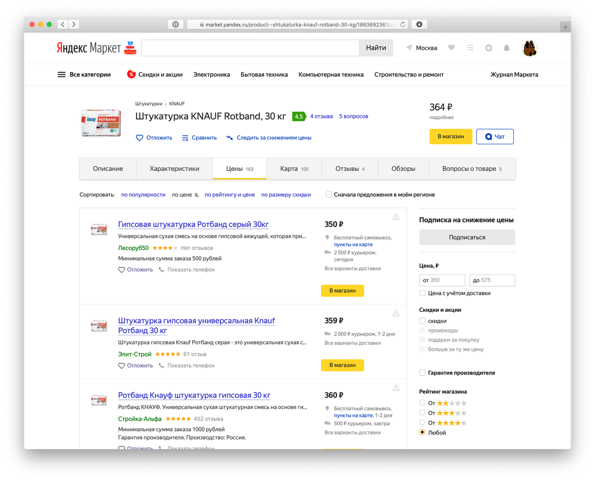Open notifications bell icon

coord(507,48)
